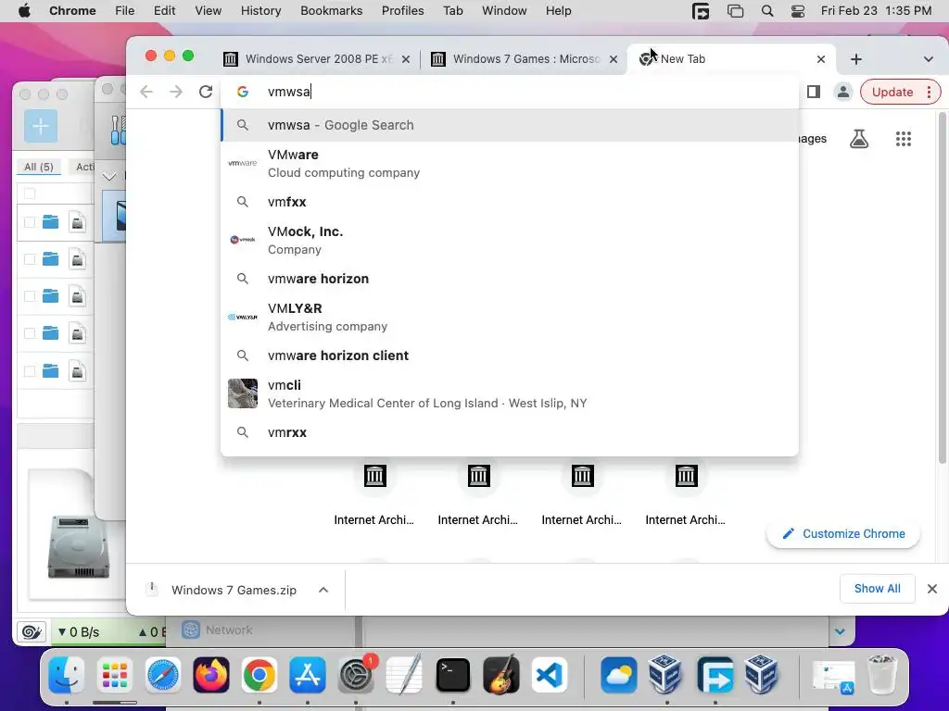Open GarageBand from the Dock
This screenshot has height=711, width=949.
[x=501, y=675]
